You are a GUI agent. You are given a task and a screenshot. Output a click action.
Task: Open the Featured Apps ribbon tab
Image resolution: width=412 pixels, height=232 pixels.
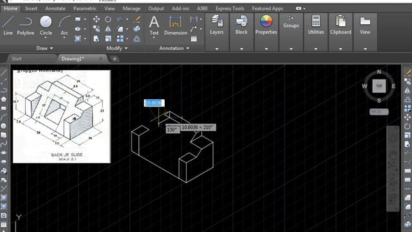(268, 8)
